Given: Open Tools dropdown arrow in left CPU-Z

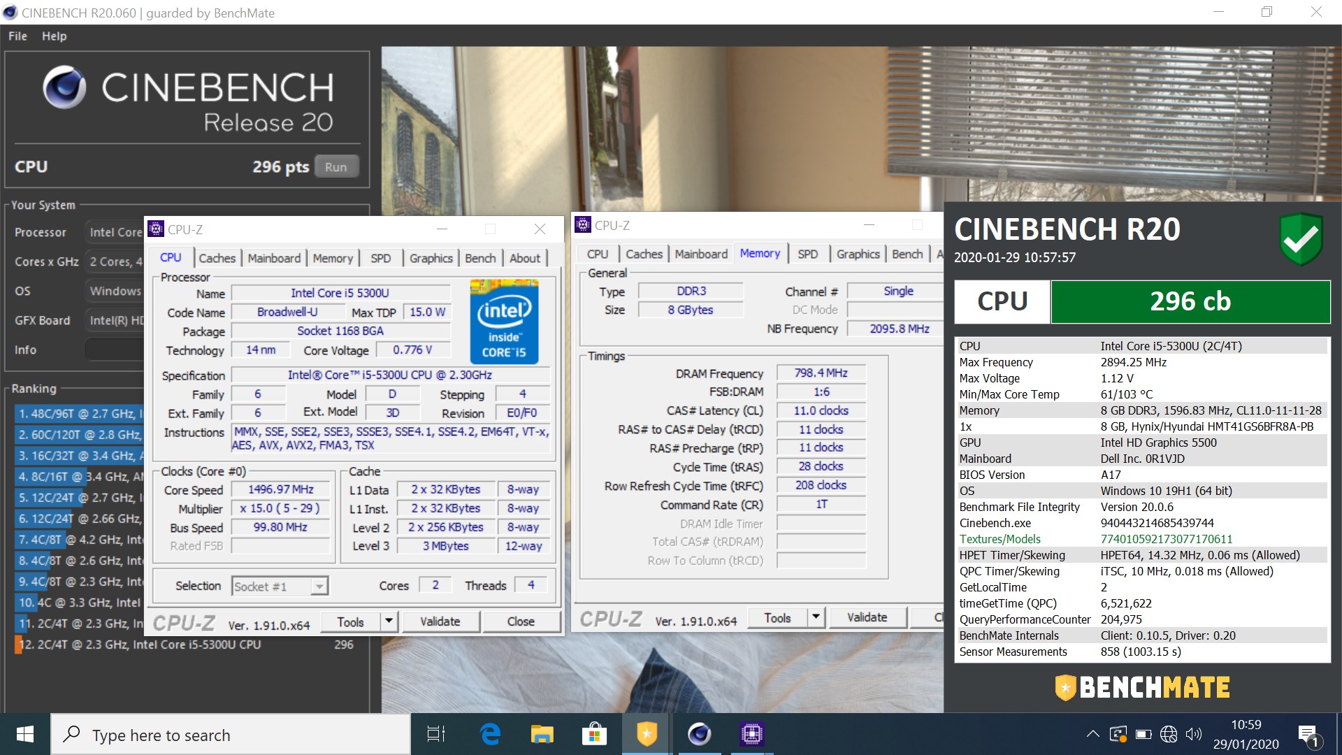Looking at the screenshot, I should tap(389, 621).
